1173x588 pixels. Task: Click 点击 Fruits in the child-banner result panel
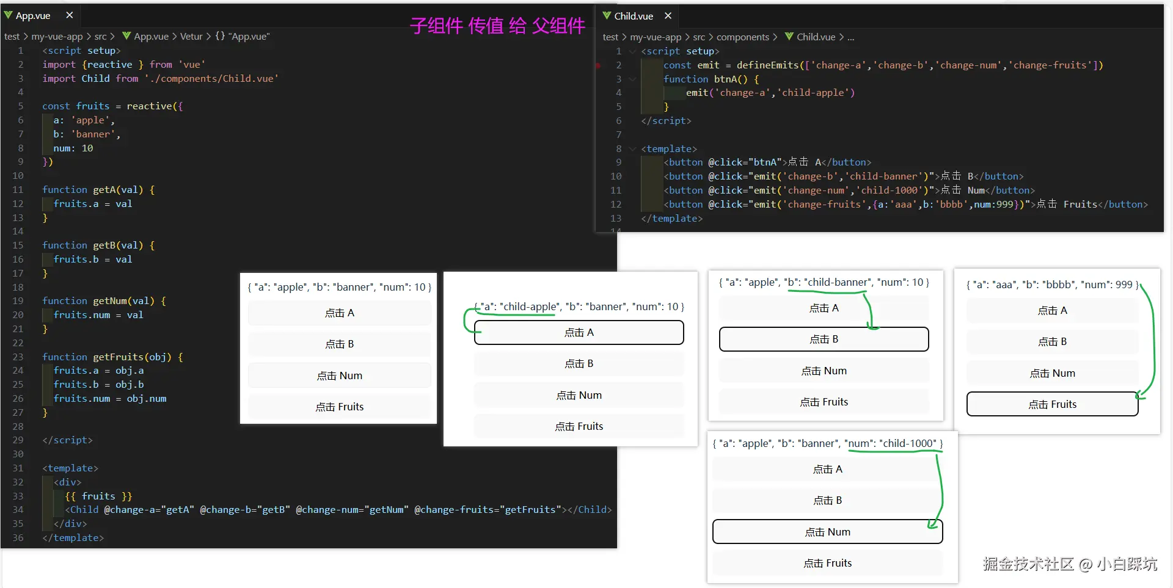coord(824,402)
